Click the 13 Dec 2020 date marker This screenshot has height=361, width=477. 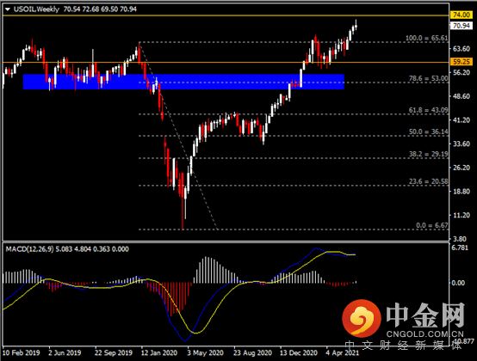(299, 352)
